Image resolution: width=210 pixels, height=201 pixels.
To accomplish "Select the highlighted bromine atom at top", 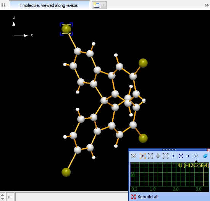I will point(66,29).
